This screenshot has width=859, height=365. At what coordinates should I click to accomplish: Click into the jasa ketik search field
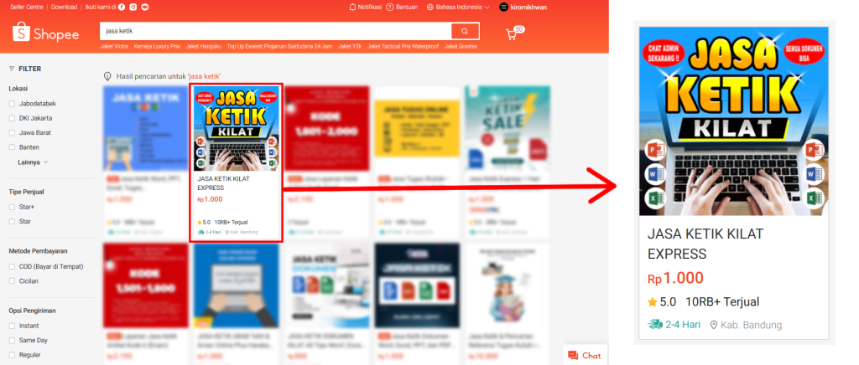(x=275, y=31)
